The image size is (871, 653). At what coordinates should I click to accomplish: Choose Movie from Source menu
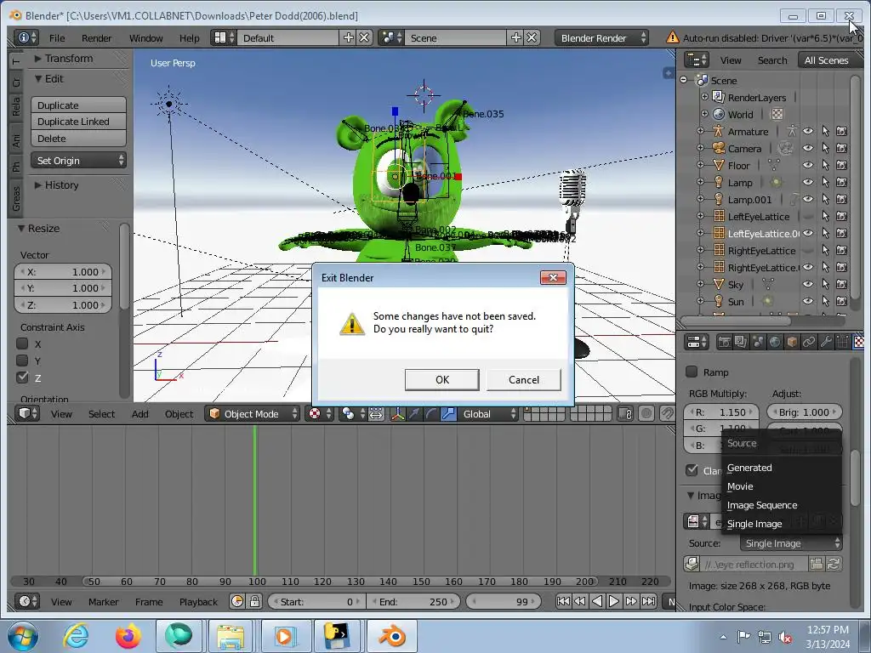[783, 486]
